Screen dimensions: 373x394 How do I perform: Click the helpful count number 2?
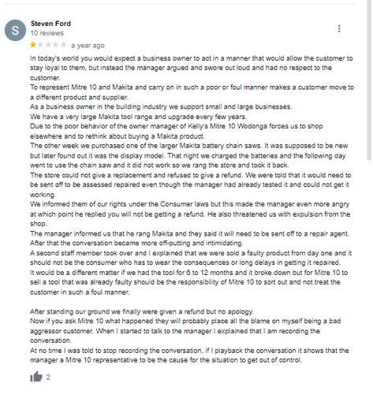click(x=48, y=377)
